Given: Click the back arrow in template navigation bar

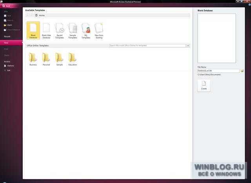Looking at the screenshot, I should pos(28,15).
